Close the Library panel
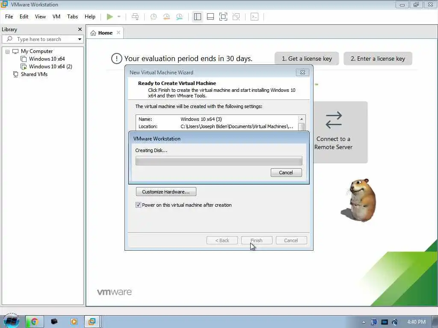 point(80,29)
